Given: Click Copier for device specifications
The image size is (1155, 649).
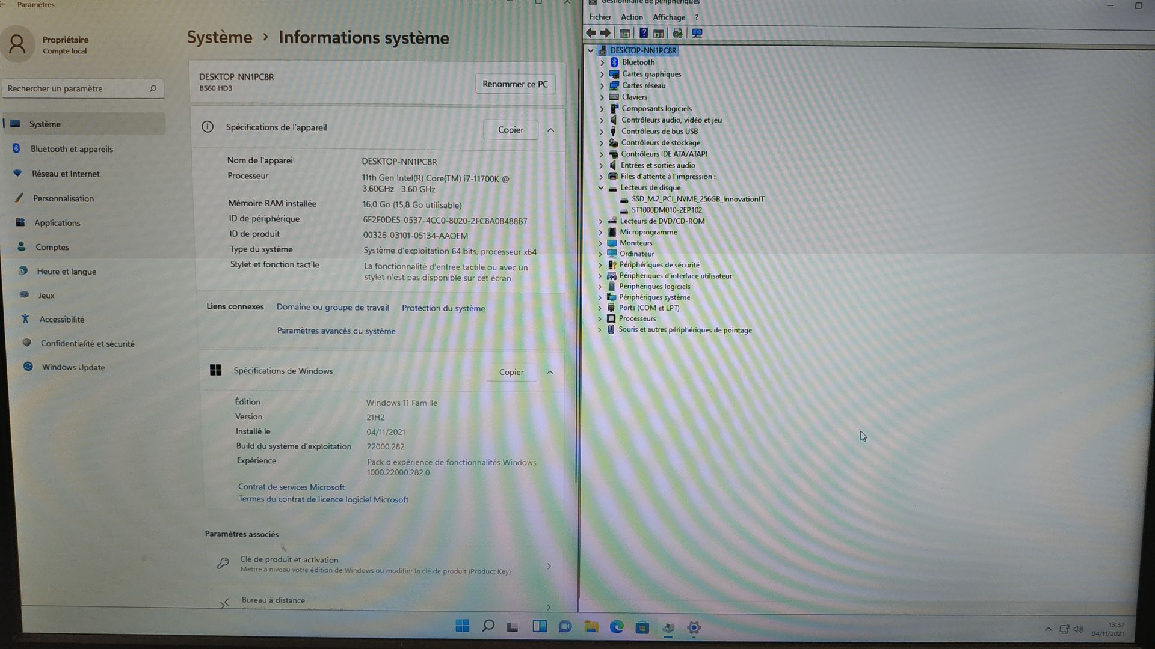Looking at the screenshot, I should pyautogui.click(x=511, y=130).
